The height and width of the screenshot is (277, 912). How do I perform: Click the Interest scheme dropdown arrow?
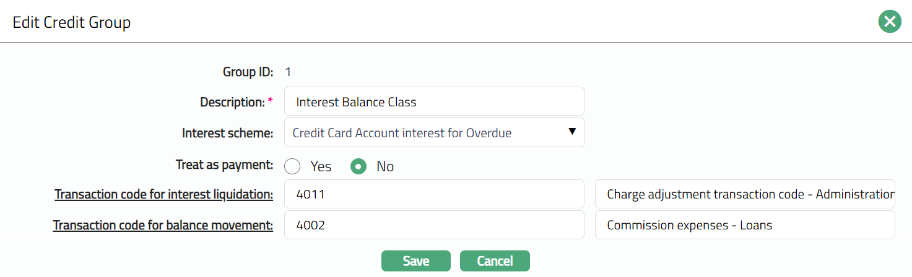pos(572,132)
